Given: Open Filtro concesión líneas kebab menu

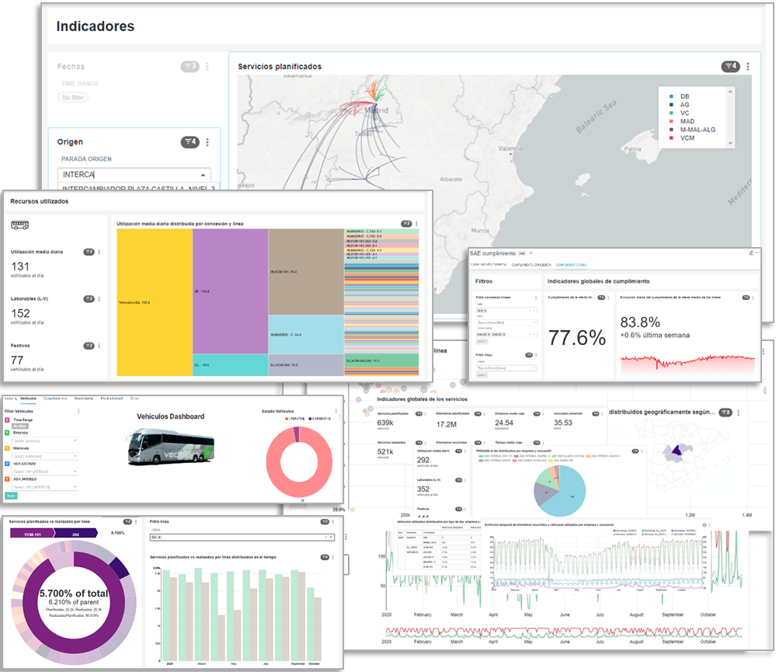Looking at the screenshot, I should [x=536, y=298].
